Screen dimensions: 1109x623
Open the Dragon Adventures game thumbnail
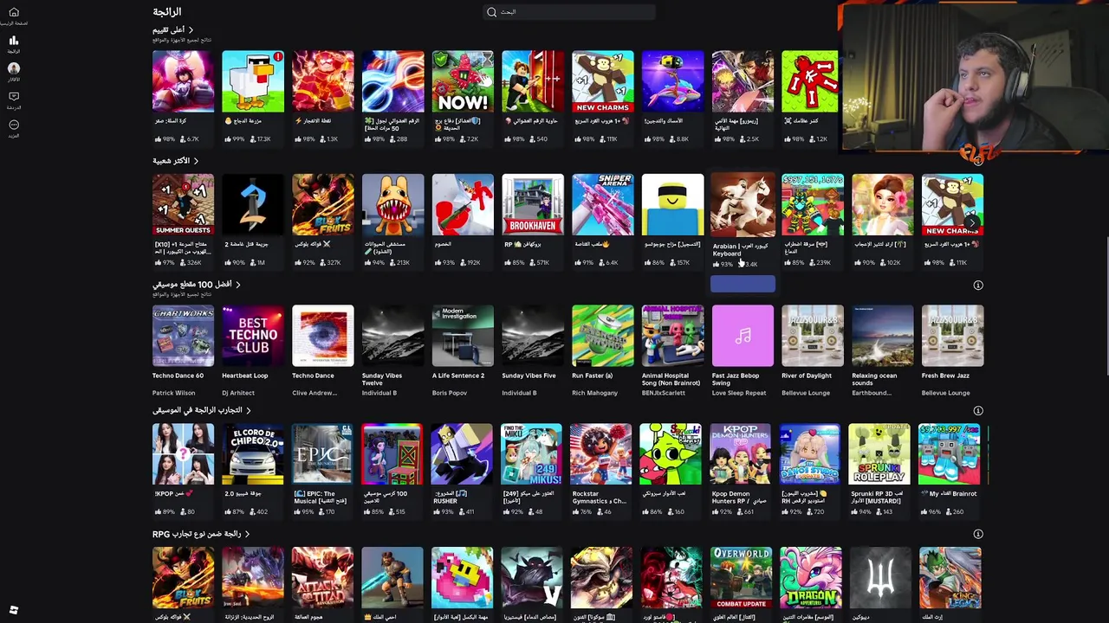(x=811, y=578)
